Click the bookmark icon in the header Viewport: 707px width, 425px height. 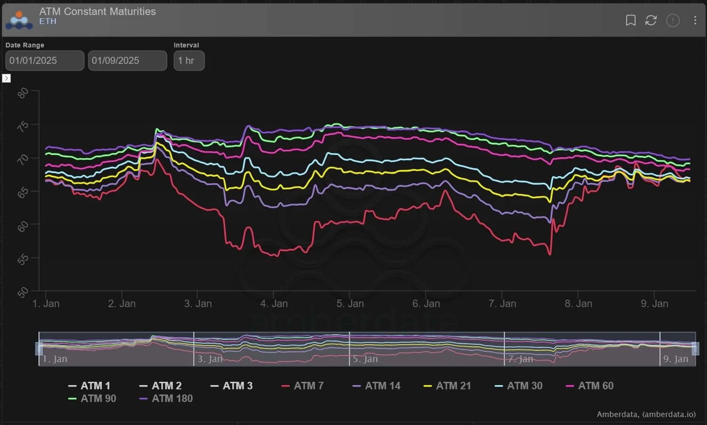tap(630, 20)
